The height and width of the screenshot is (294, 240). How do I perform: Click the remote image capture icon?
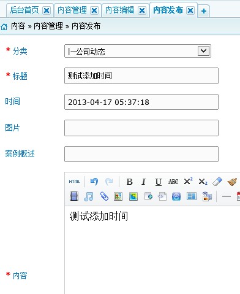pos(207,196)
